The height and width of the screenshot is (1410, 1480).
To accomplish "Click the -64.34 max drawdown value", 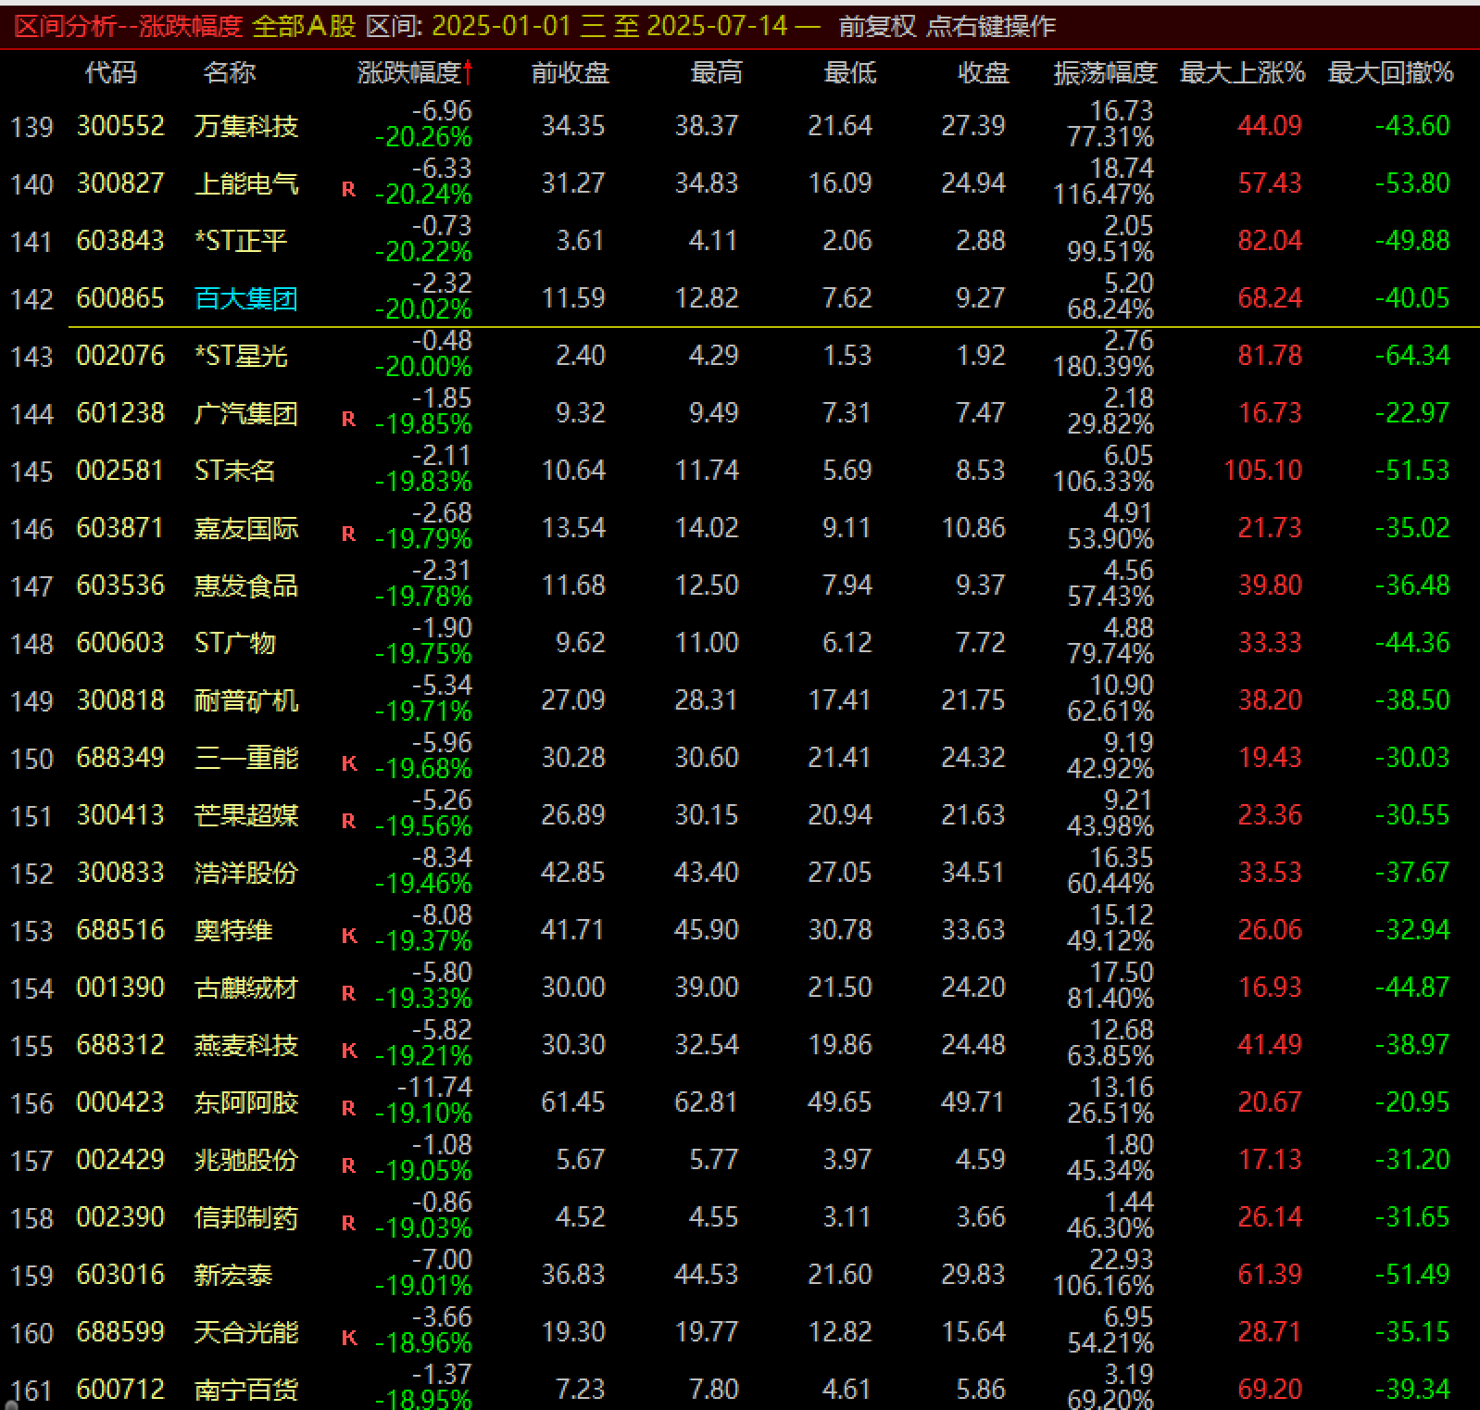I will tap(1412, 356).
